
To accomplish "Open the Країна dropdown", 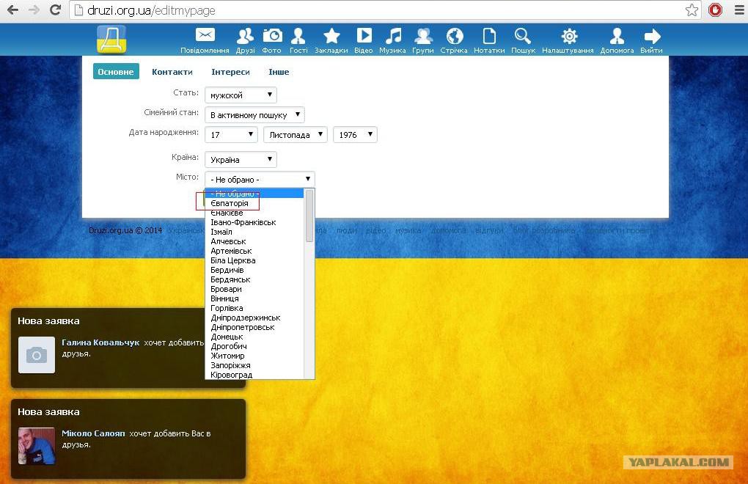I will click(x=241, y=160).
